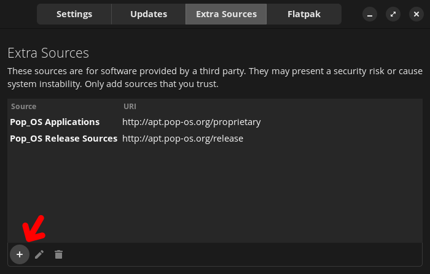Select the Pop_OS Applications source row
This screenshot has height=274, width=430.
tap(55, 122)
